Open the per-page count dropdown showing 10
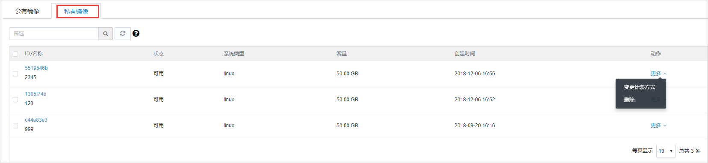Image resolution: width=708 pixels, height=163 pixels. tap(666, 151)
